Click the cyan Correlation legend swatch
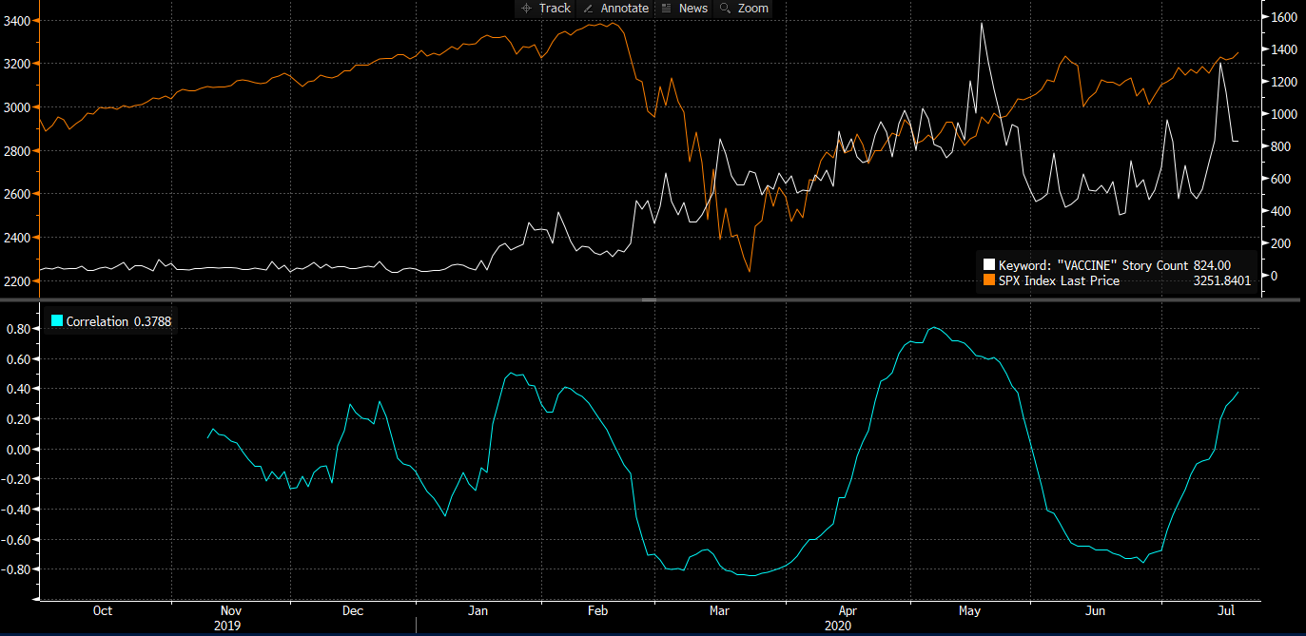The height and width of the screenshot is (636, 1306). point(57,321)
